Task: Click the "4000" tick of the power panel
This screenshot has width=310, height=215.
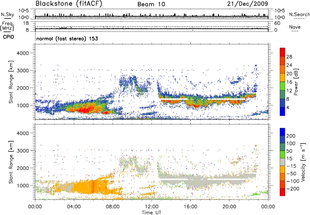Action: (22, 53)
